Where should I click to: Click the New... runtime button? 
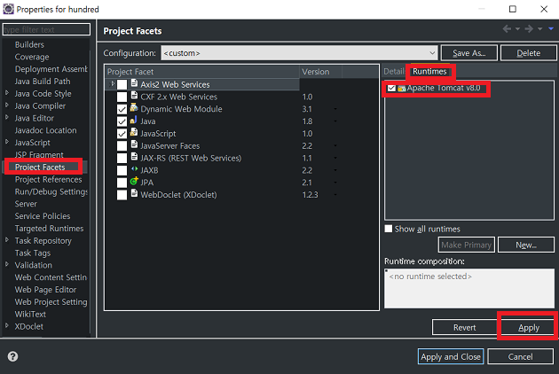coord(526,245)
